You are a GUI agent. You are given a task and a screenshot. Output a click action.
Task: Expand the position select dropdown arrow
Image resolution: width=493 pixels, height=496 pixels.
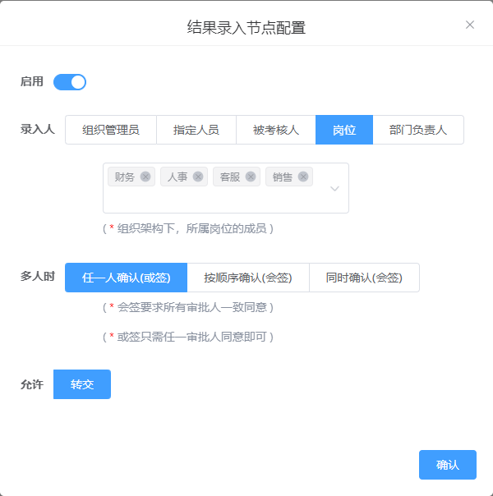[x=334, y=188]
